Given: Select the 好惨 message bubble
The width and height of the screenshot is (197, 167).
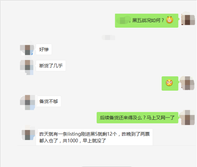Looking at the screenshot, I should 44,49.
